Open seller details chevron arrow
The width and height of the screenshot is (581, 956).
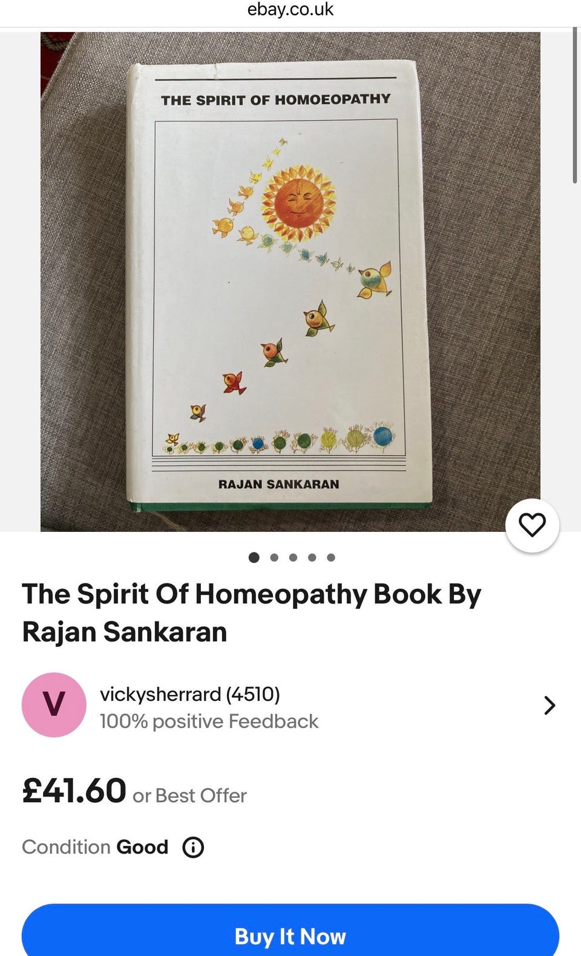[550, 705]
